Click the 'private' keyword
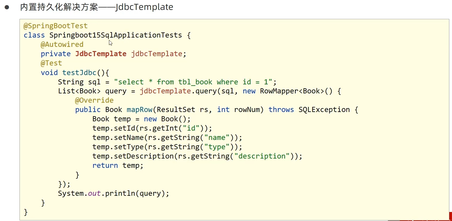 pyautogui.click(x=56, y=54)
